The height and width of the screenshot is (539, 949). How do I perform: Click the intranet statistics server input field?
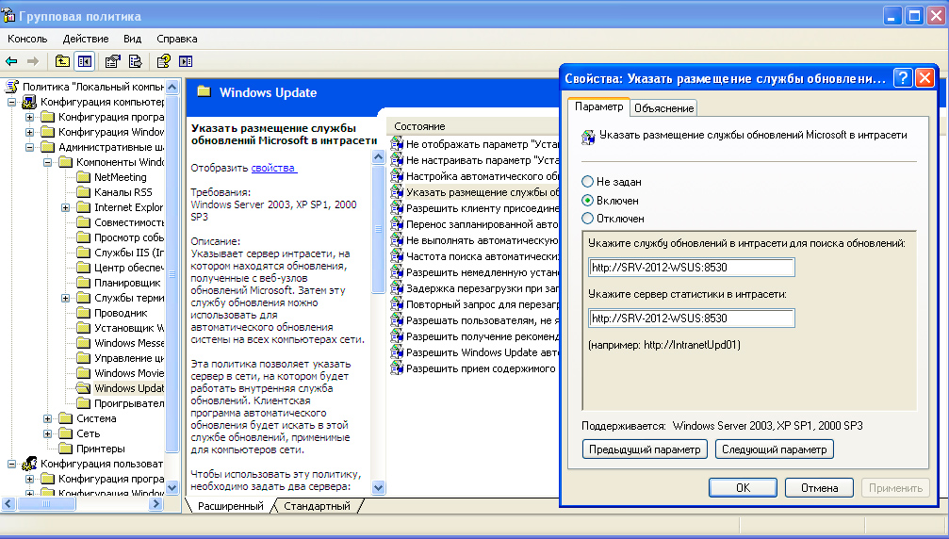tap(691, 318)
